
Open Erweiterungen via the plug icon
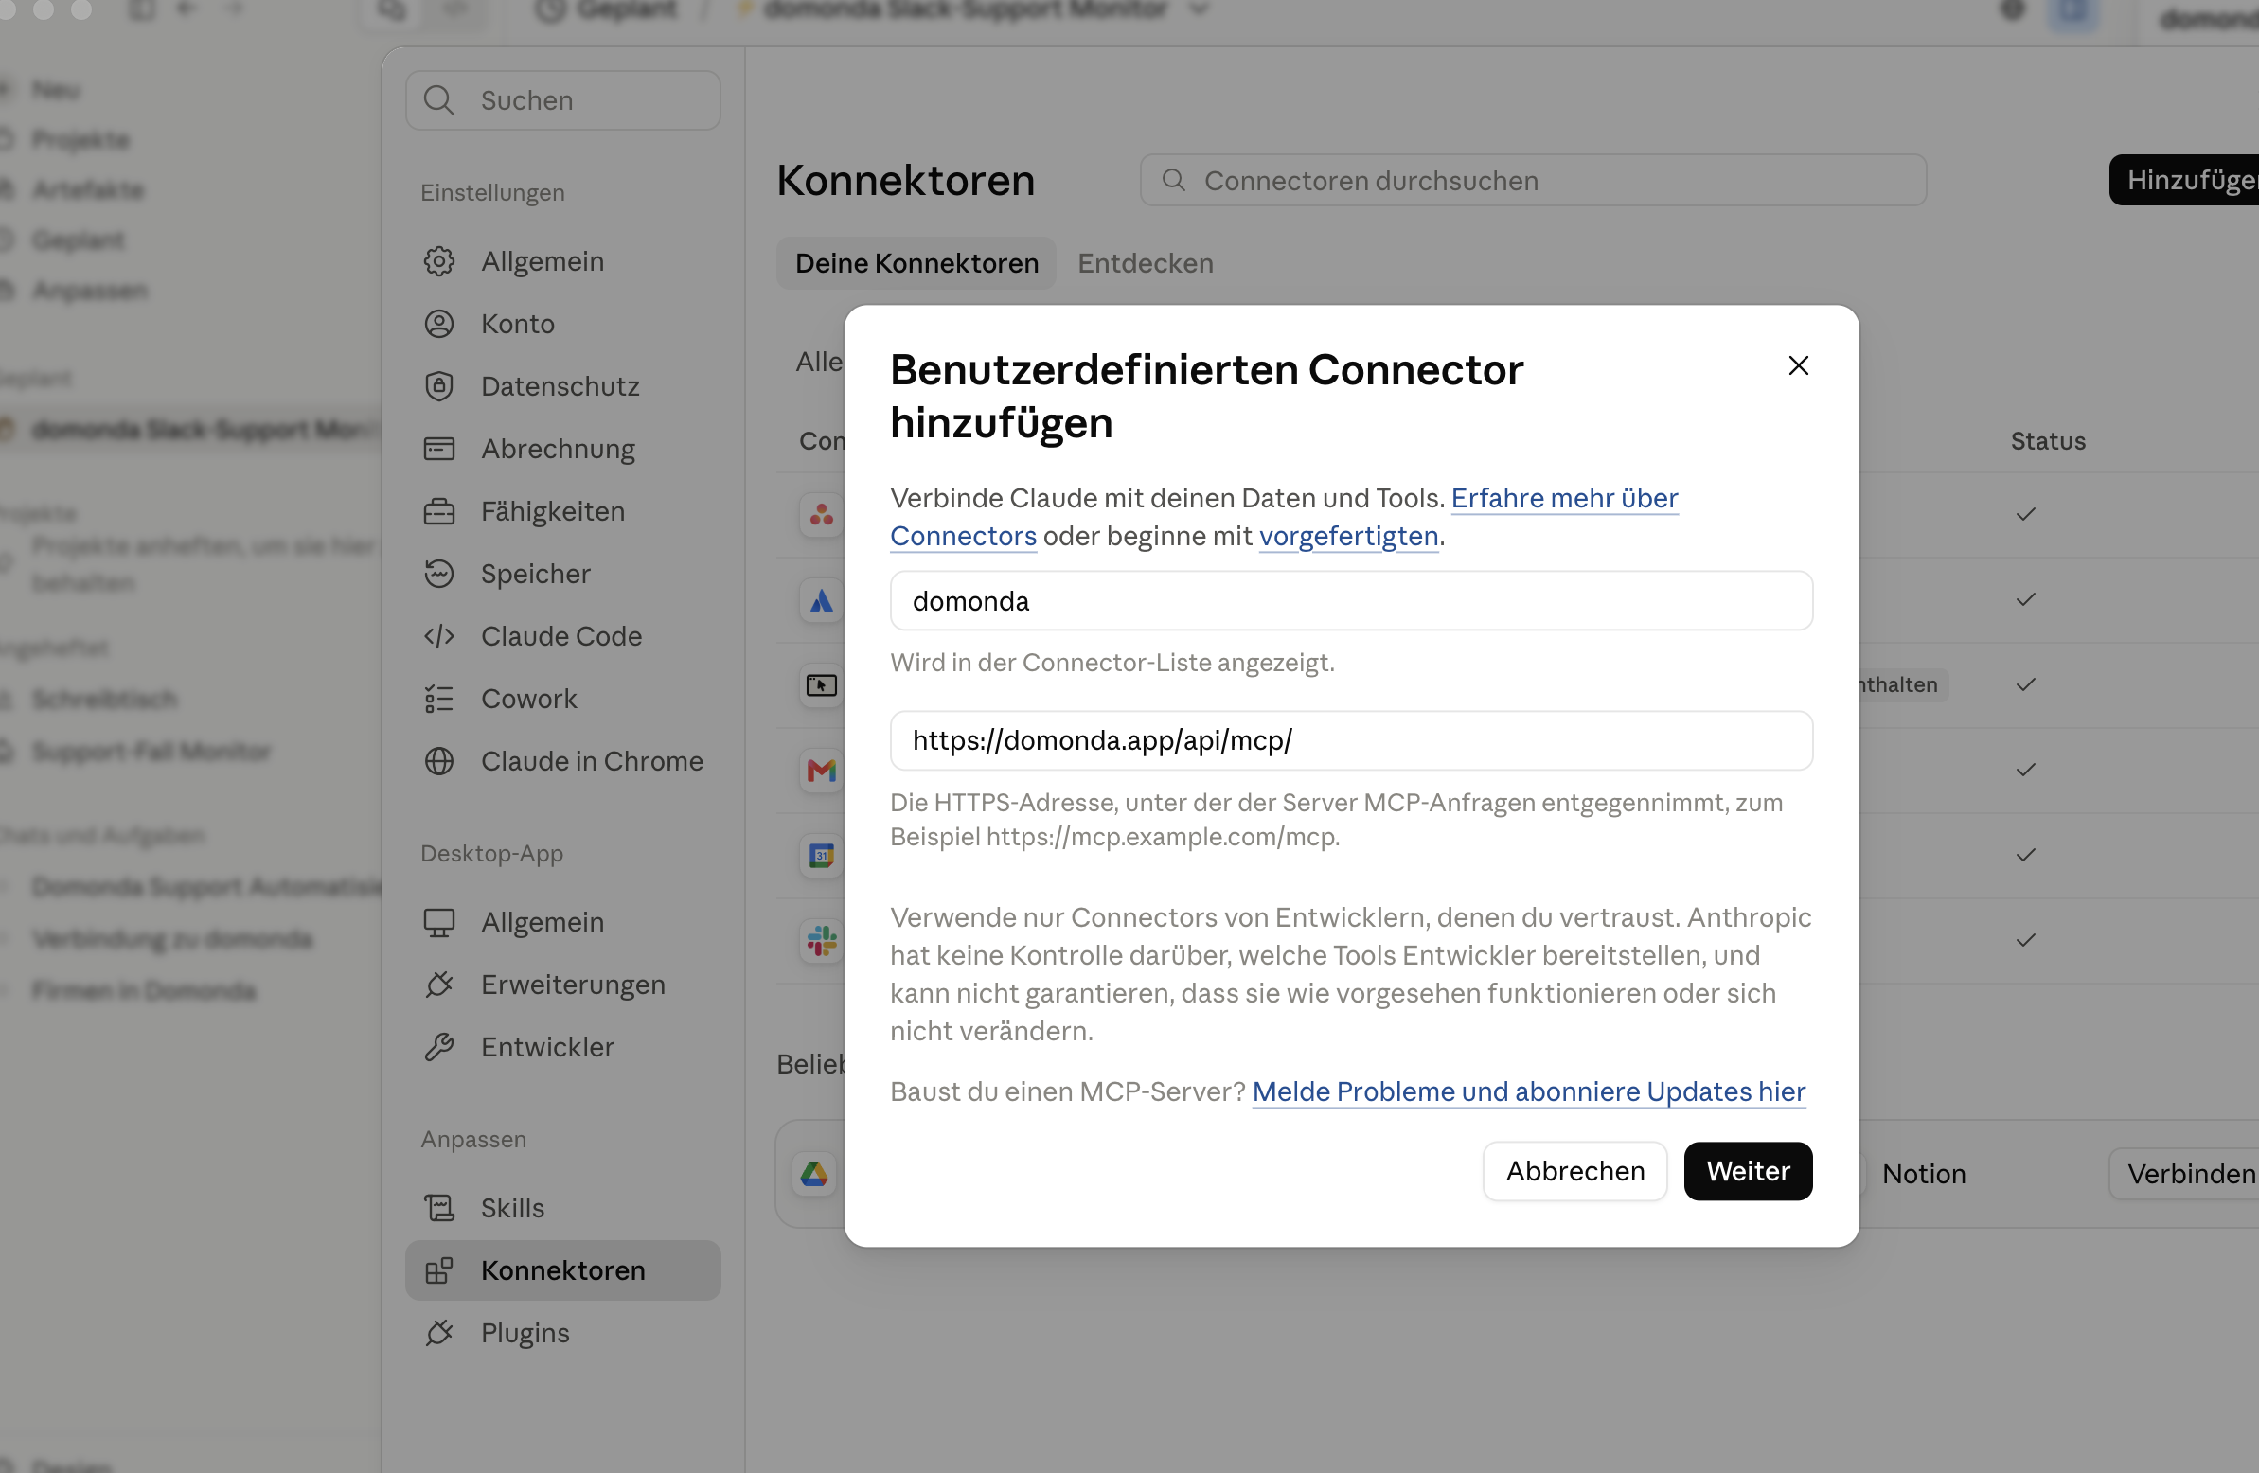(438, 985)
